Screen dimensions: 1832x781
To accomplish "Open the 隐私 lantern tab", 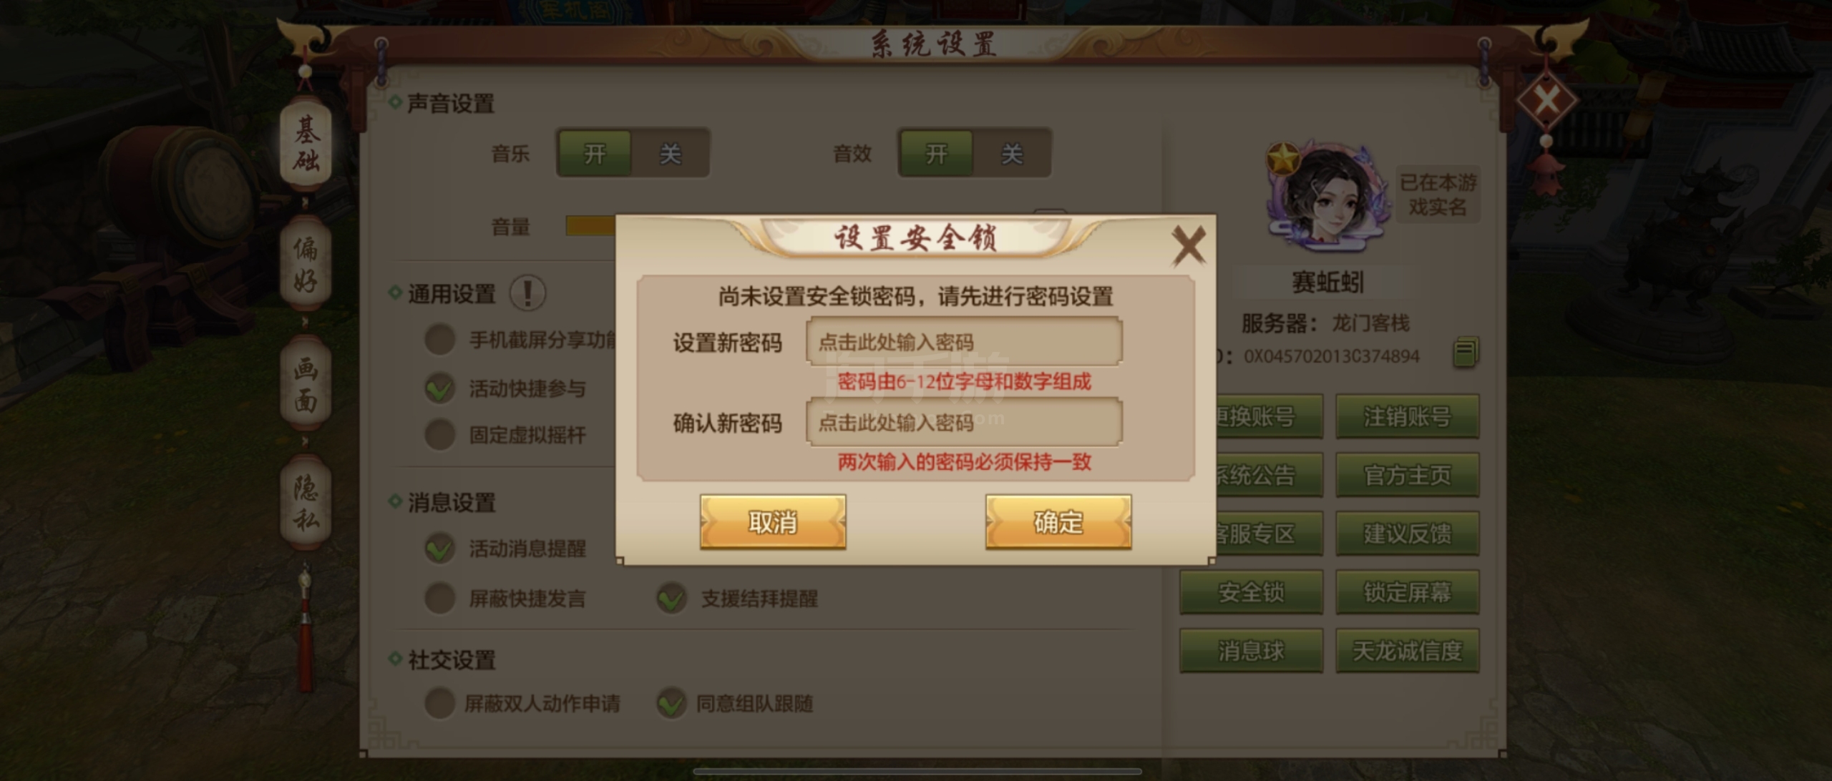I will click(306, 503).
